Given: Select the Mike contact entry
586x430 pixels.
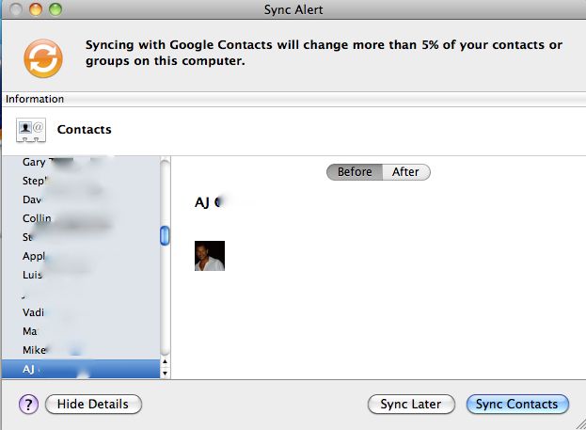Looking at the screenshot, I should (x=35, y=350).
